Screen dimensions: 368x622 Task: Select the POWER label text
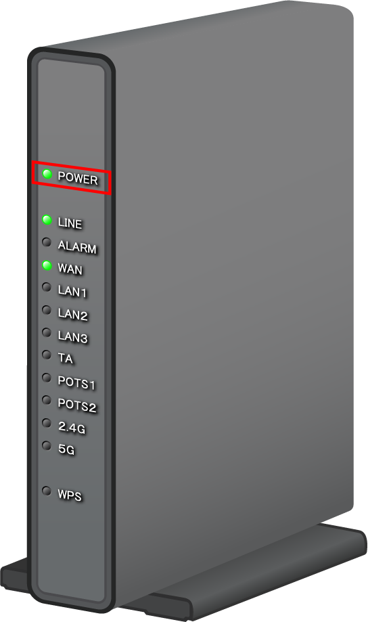click(78, 178)
